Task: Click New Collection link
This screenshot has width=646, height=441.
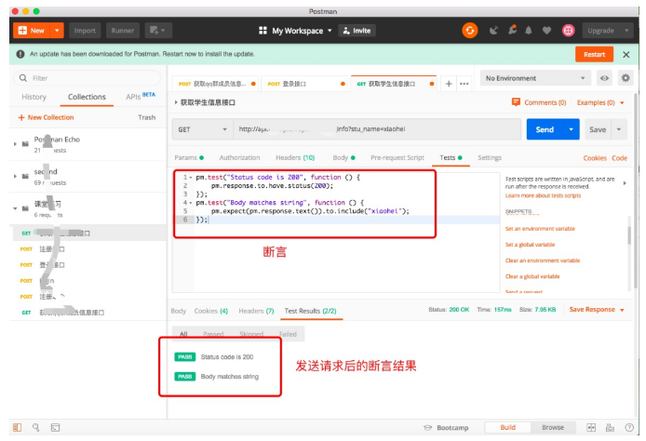Action: [46, 117]
